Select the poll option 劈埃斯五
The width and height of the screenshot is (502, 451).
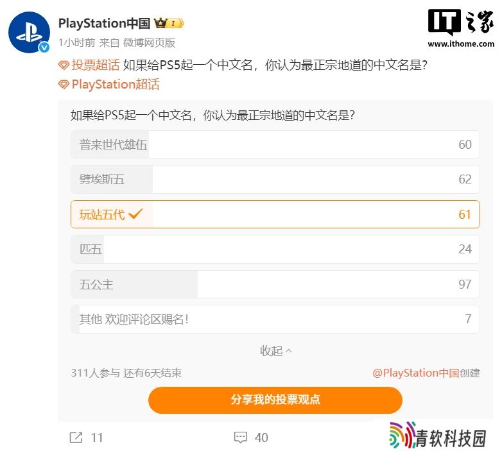[275, 179]
